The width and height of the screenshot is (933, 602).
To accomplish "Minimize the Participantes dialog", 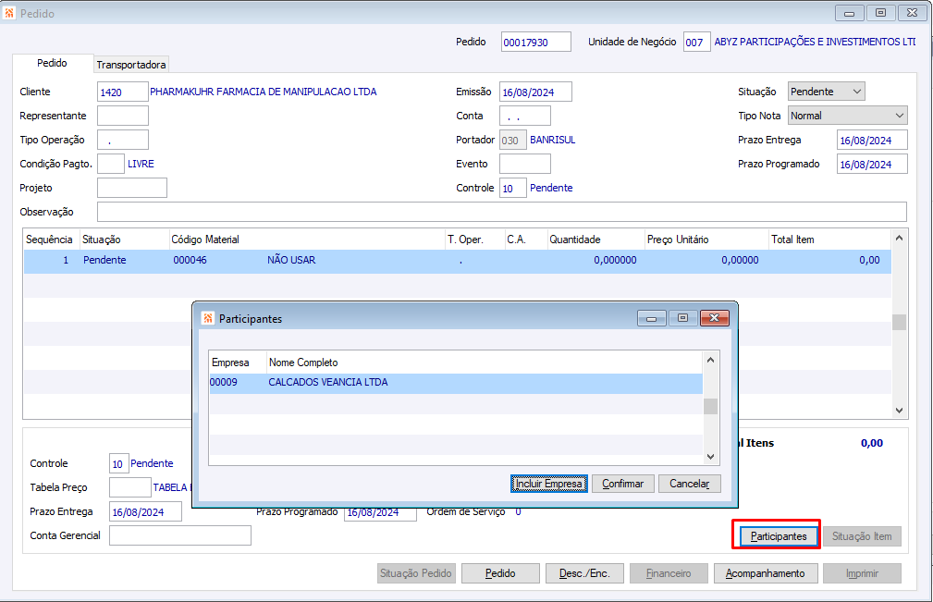I will 652,318.
